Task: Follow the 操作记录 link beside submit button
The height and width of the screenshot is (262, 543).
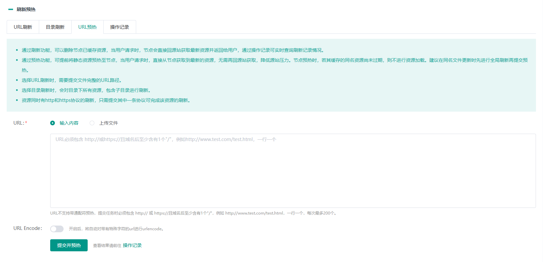Action: (132, 245)
